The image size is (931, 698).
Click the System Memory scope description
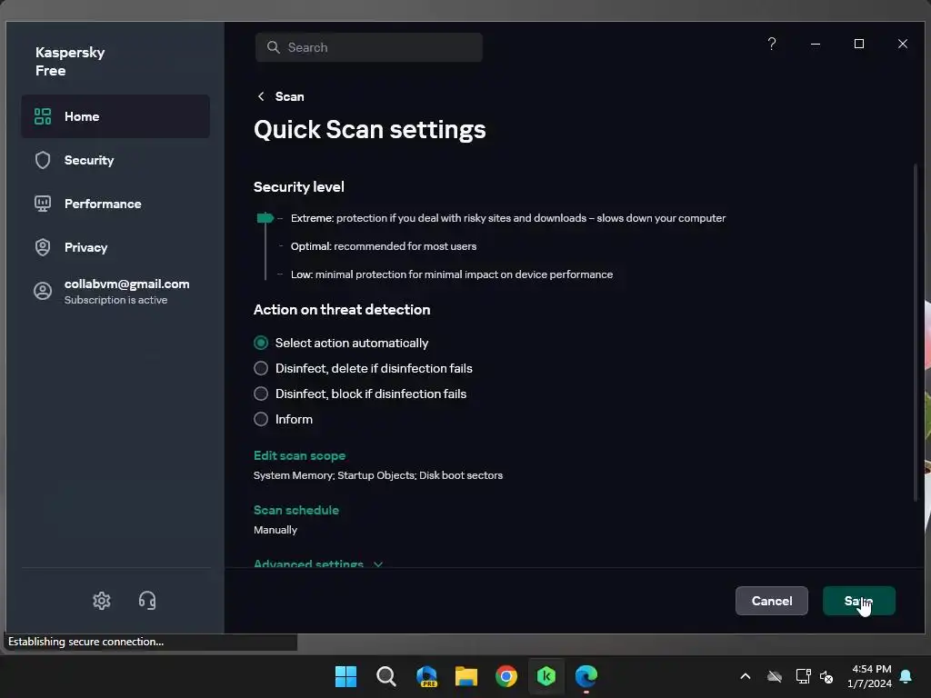(378, 475)
